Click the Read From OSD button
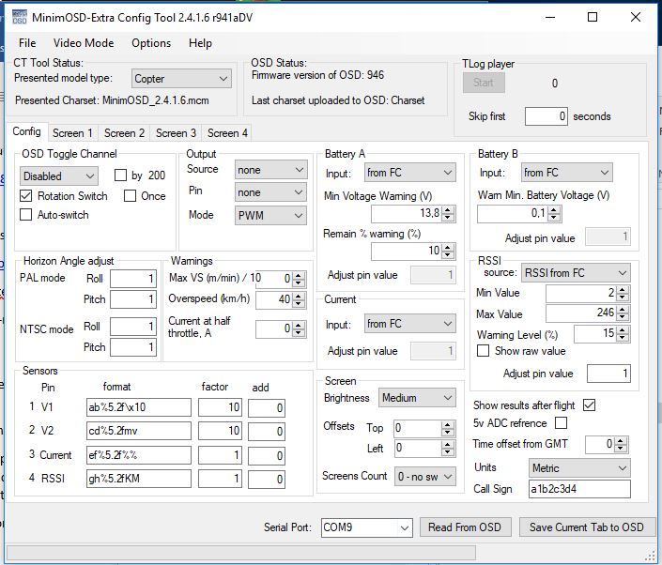Image resolution: width=662 pixels, height=565 pixels. (466, 527)
